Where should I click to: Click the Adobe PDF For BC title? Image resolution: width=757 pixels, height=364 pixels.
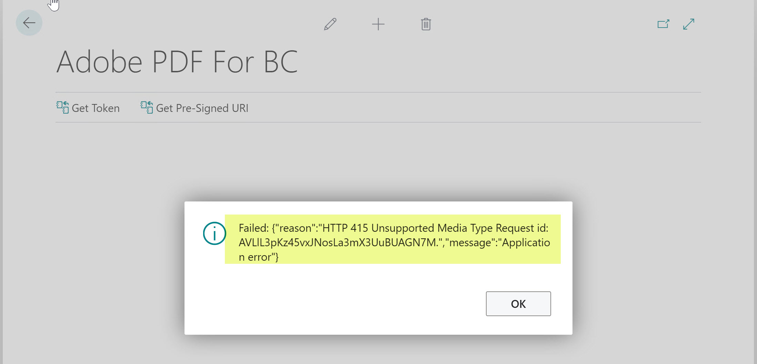[x=177, y=62]
